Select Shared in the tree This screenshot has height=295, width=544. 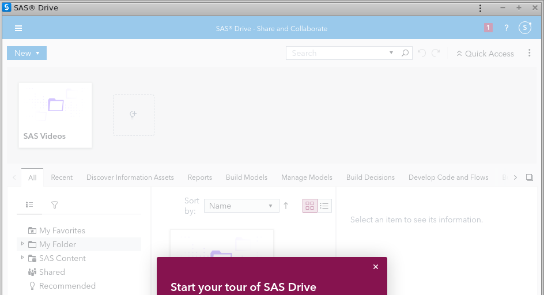(x=52, y=272)
